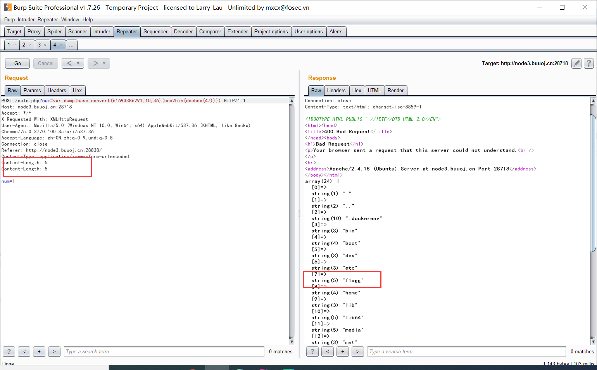Go back to previous request in history
The width and height of the screenshot is (597, 370).
(x=69, y=63)
